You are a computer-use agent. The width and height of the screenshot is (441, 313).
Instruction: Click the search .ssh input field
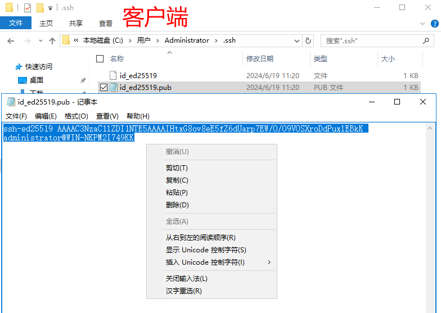coord(371,41)
